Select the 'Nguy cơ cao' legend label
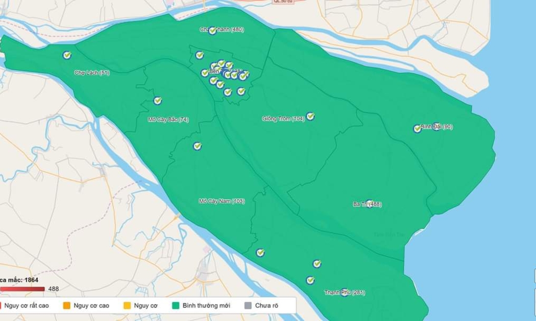Screen dimensions: 536x321 pos(91,306)
